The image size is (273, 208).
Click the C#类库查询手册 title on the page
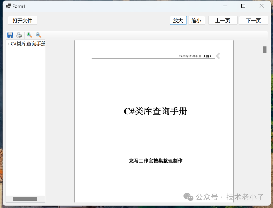click(x=155, y=111)
